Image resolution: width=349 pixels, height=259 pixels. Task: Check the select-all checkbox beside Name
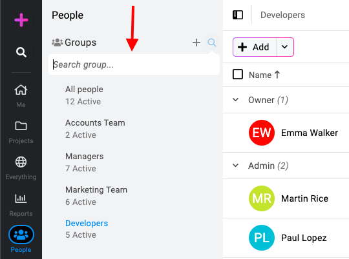coord(238,74)
